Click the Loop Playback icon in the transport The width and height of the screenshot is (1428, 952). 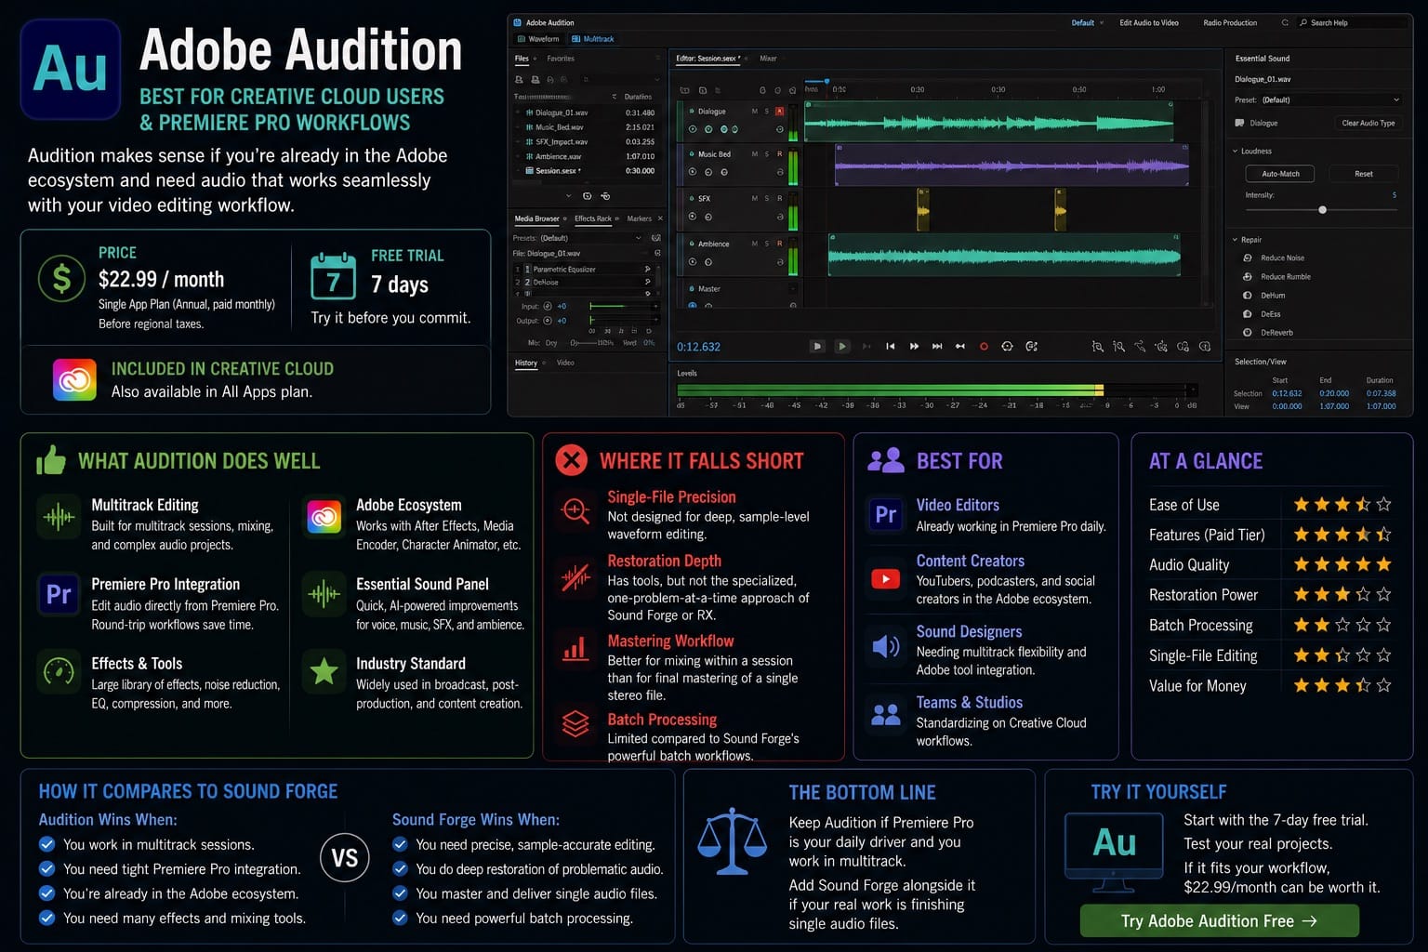(1007, 346)
